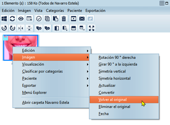The height and width of the screenshot is (125, 170).
Task: Click the side-by-side compare panel icon
Action: pos(57,28)
